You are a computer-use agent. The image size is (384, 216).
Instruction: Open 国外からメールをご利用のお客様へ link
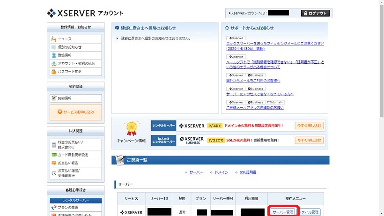click(253, 81)
